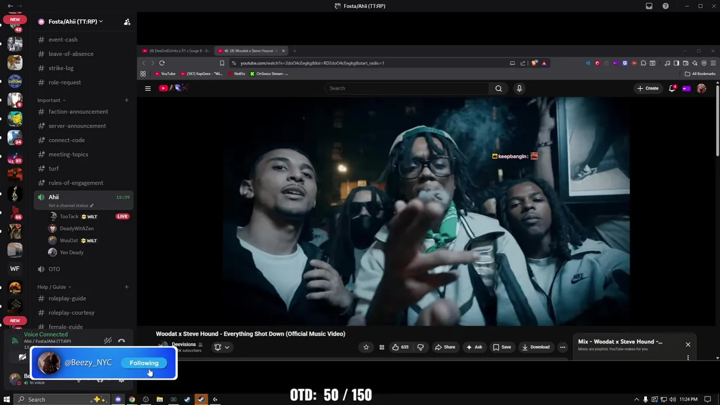Open the YouTube account avatar menu
The width and height of the screenshot is (720, 405).
point(701,88)
